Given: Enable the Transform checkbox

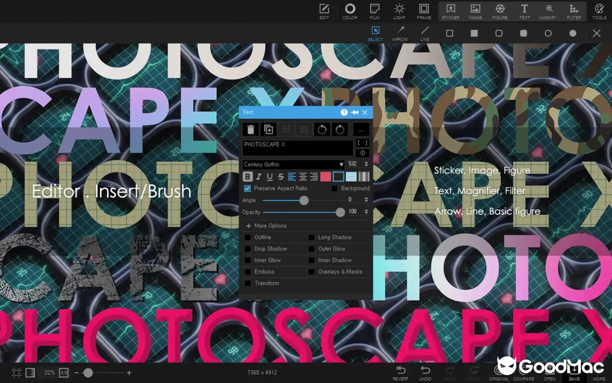Looking at the screenshot, I should tap(248, 283).
